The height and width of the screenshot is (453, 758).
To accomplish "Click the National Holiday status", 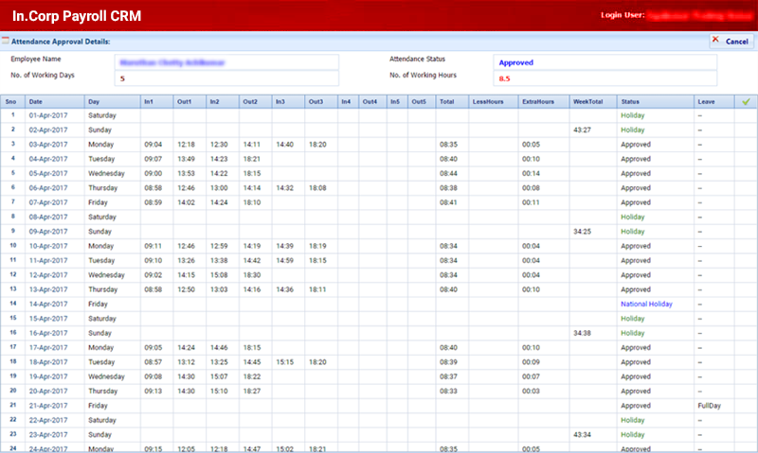I will tap(646, 304).
